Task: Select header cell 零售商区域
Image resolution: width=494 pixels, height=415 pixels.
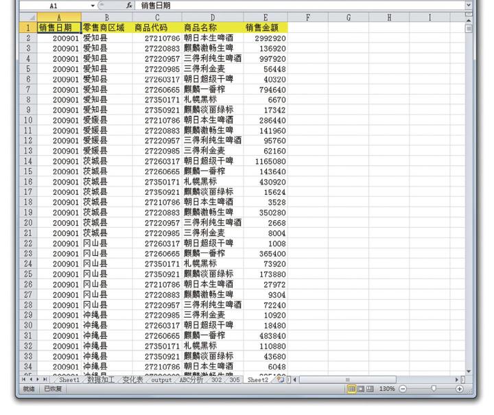Action: click(107, 27)
